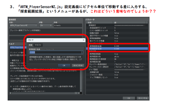The width and height of the screenshot is (171, 109).
Task: Select the 両隣の視界 parameter row
Action: pos(117,33)
